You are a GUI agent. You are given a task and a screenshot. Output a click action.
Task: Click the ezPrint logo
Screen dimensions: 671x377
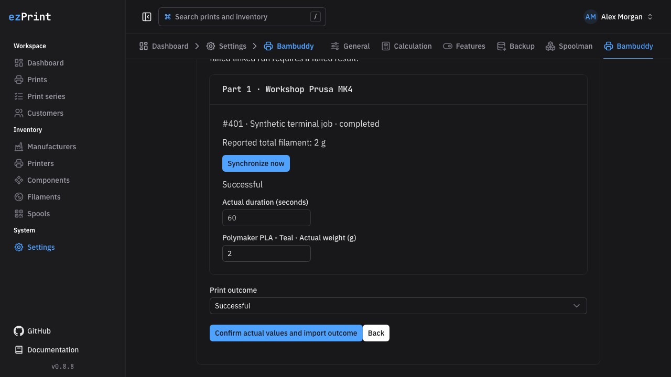pyautogui.click(x=30, y=17)
